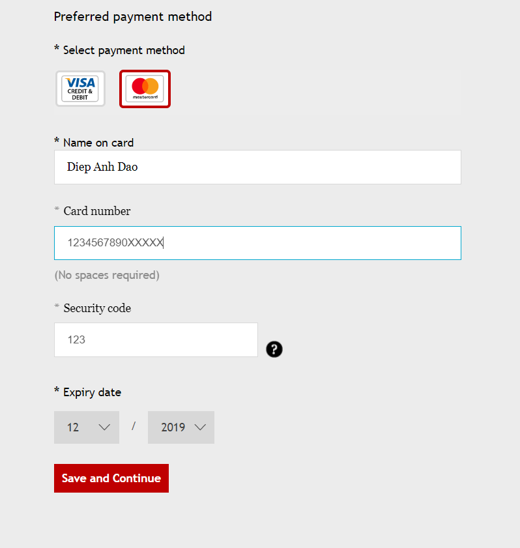The image size is (520, 548).
Task: Click the "Card number" field label
Action: coord(96,211)
